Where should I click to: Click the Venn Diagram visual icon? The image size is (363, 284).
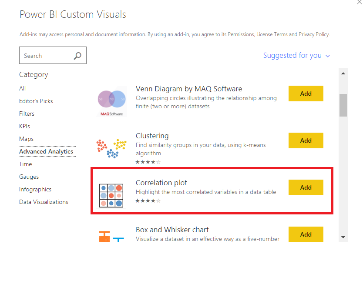111,101
